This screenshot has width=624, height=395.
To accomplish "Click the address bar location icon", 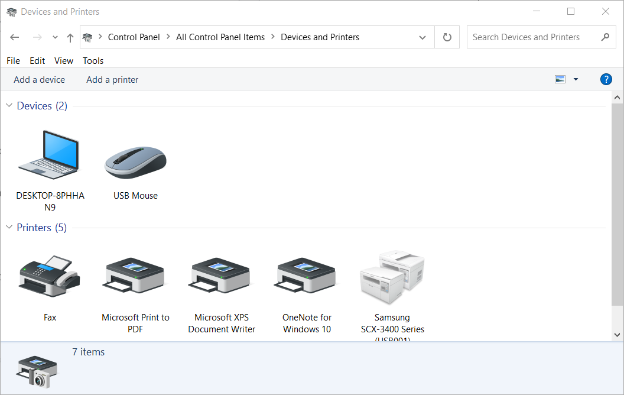I will tap(87, 37).
